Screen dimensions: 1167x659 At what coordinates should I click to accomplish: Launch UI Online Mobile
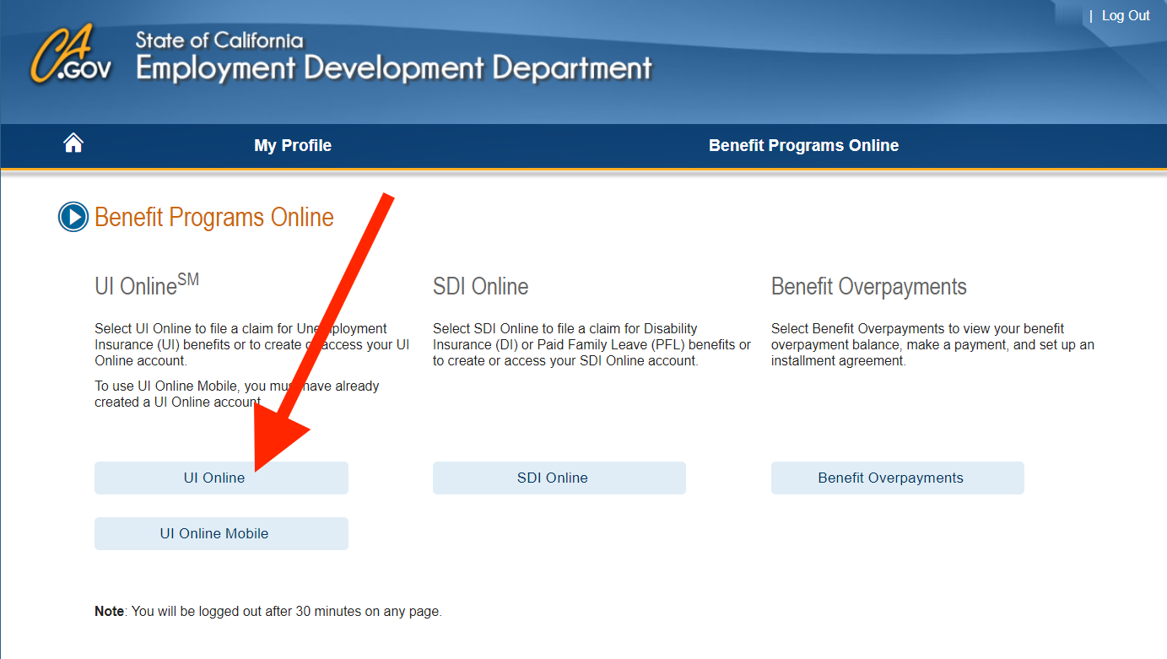(221, 533)
